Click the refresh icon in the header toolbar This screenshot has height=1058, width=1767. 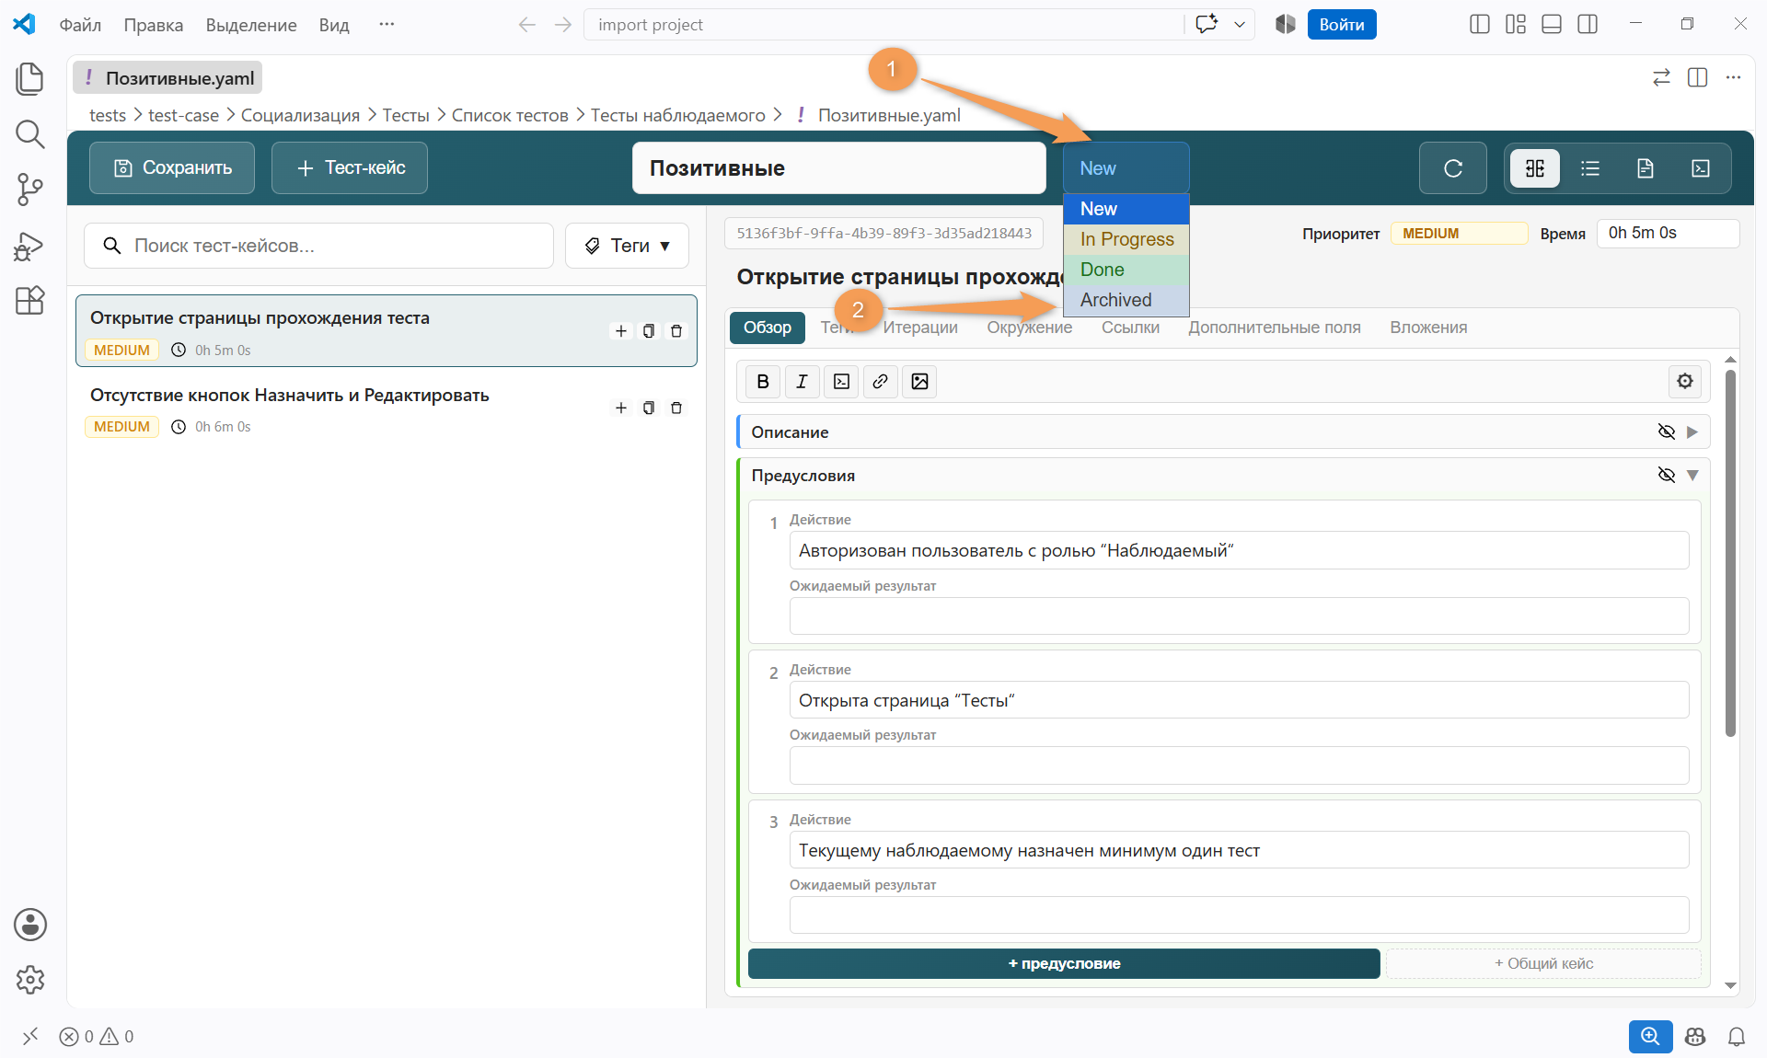[x=1452, y=168]
